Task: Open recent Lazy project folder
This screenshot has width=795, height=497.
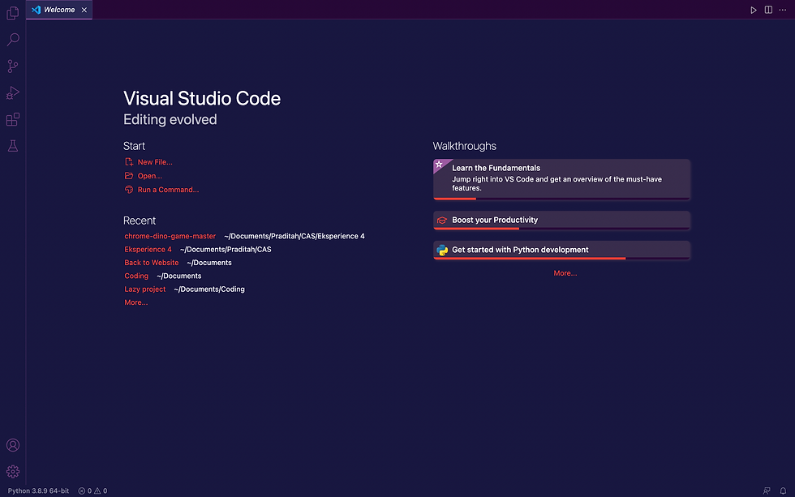Action: coord(145,289)
